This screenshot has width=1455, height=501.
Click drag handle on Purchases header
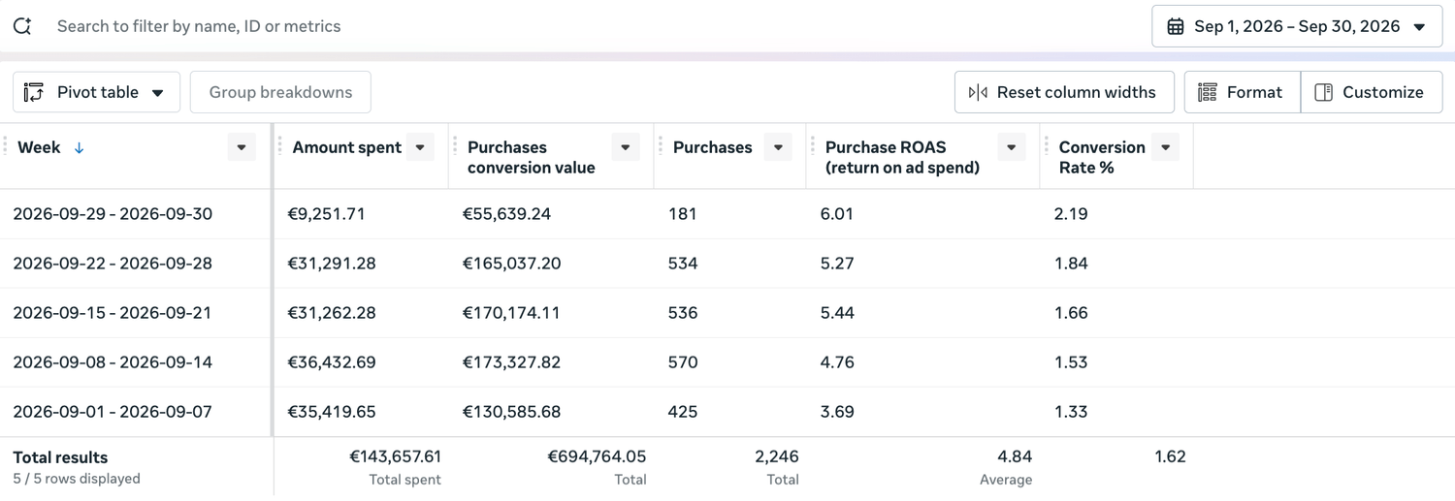point(661,146)
